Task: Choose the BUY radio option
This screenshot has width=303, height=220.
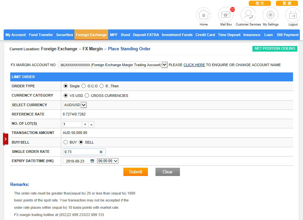Action: (65, 142)
